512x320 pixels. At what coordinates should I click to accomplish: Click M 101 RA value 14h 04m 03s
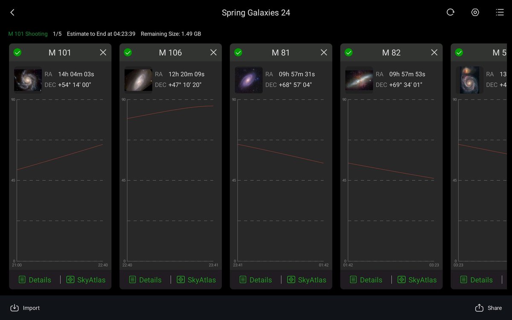pos(76,74)
